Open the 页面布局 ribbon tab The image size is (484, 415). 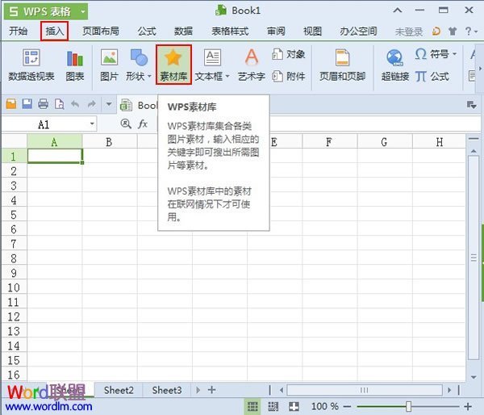click(101, 31)
